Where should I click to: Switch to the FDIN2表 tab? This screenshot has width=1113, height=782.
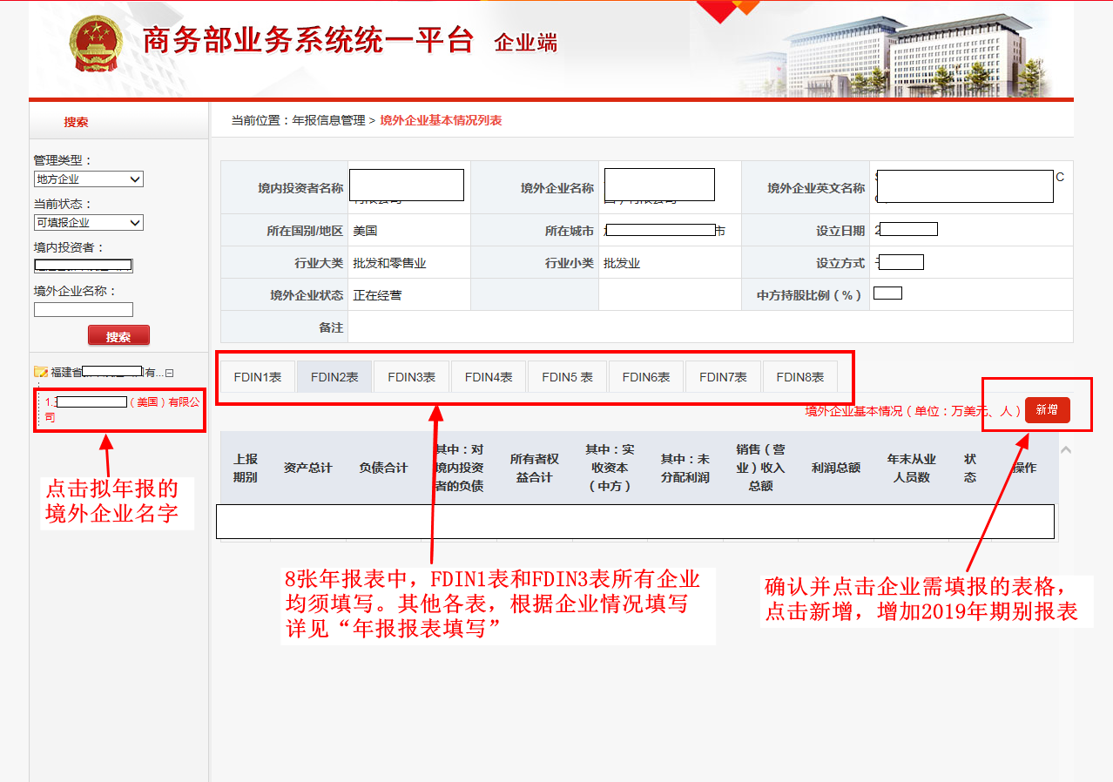click(334, 377)
